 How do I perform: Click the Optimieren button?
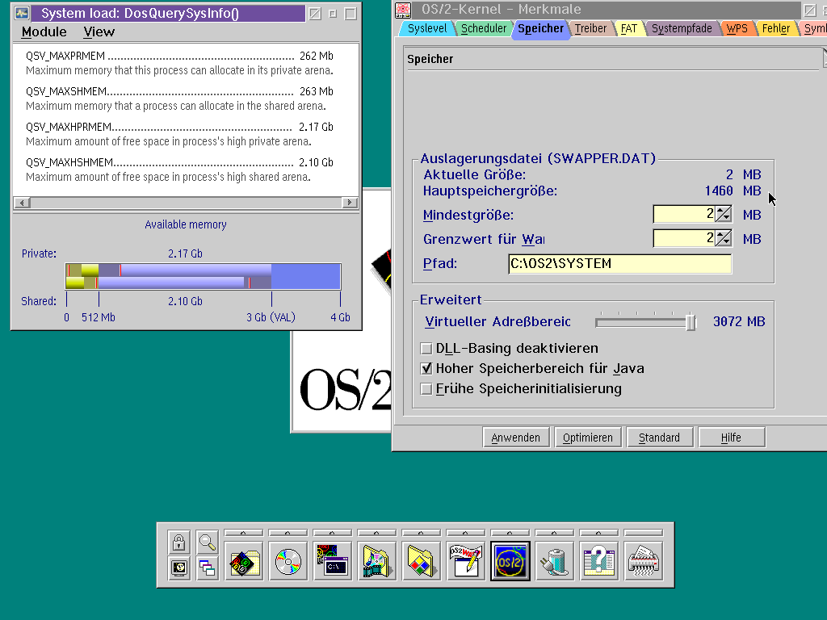588,438
